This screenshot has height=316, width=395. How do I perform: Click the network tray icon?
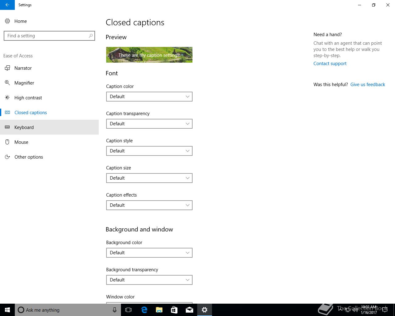pyautogui.click(x=347, y=310)
